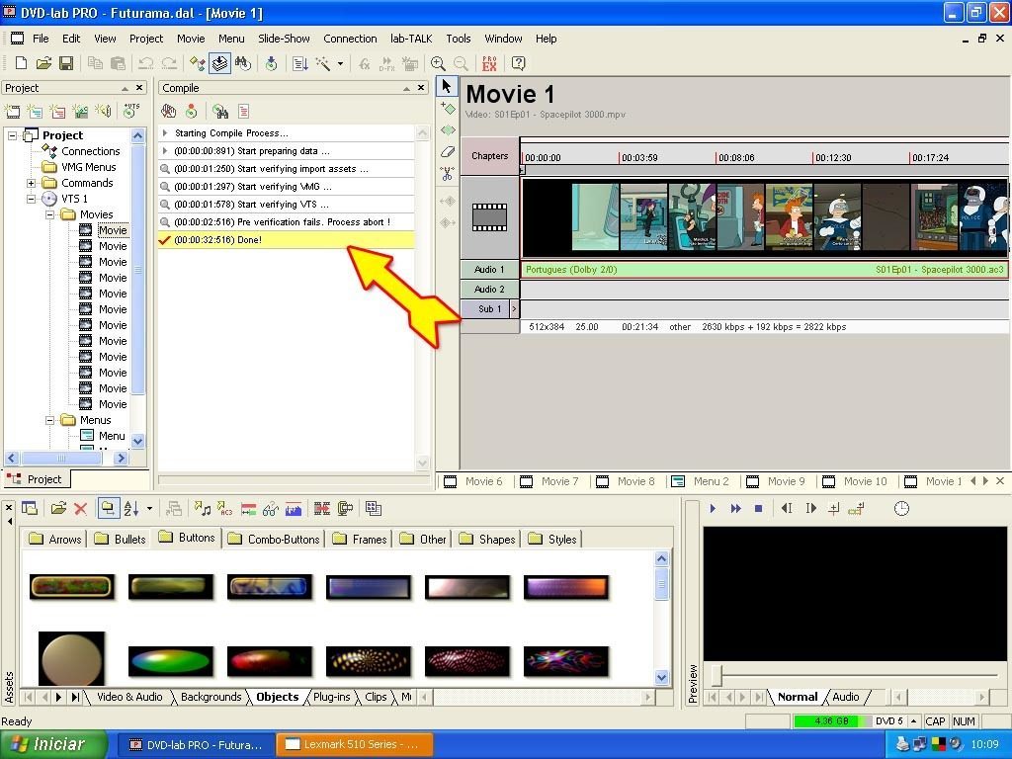This screenshot has width=1012, height=759.
Task: Select the eraser tool beside the timeline
Action: (448, 152)
